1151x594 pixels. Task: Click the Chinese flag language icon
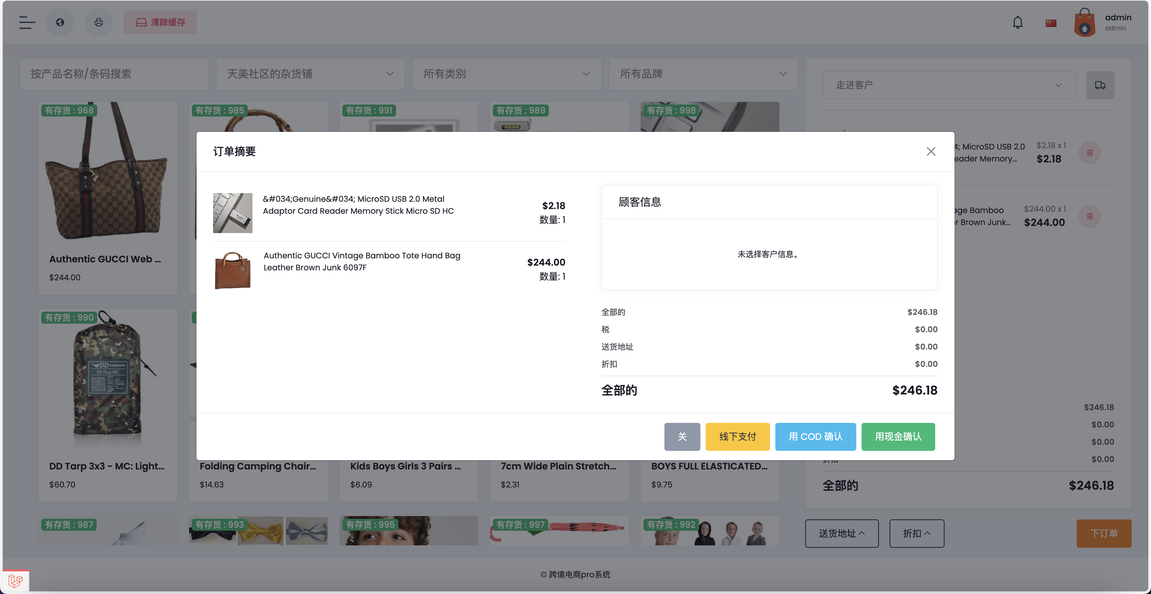1050,22
